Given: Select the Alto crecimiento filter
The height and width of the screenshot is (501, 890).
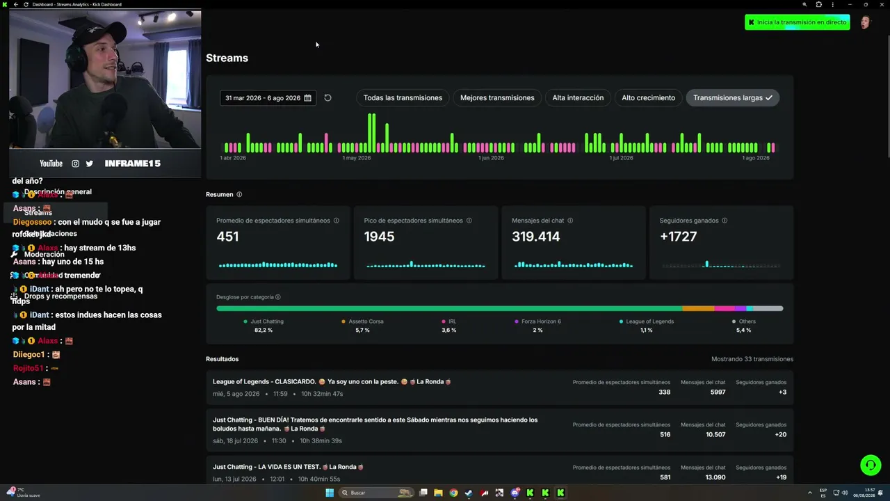Looking at the screenshot, I should (648, 98).
